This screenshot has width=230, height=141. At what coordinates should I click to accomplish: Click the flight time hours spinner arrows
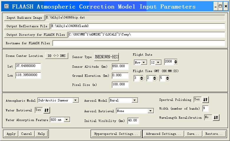[x=141, y=78]
